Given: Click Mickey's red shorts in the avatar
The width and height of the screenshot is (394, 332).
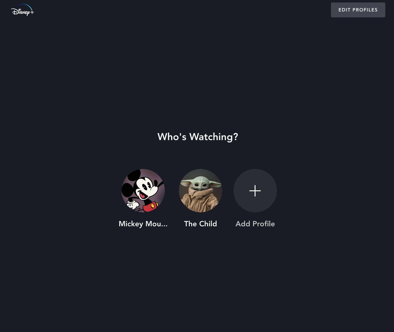Looking at the screenshot, I should pos(150,207).
